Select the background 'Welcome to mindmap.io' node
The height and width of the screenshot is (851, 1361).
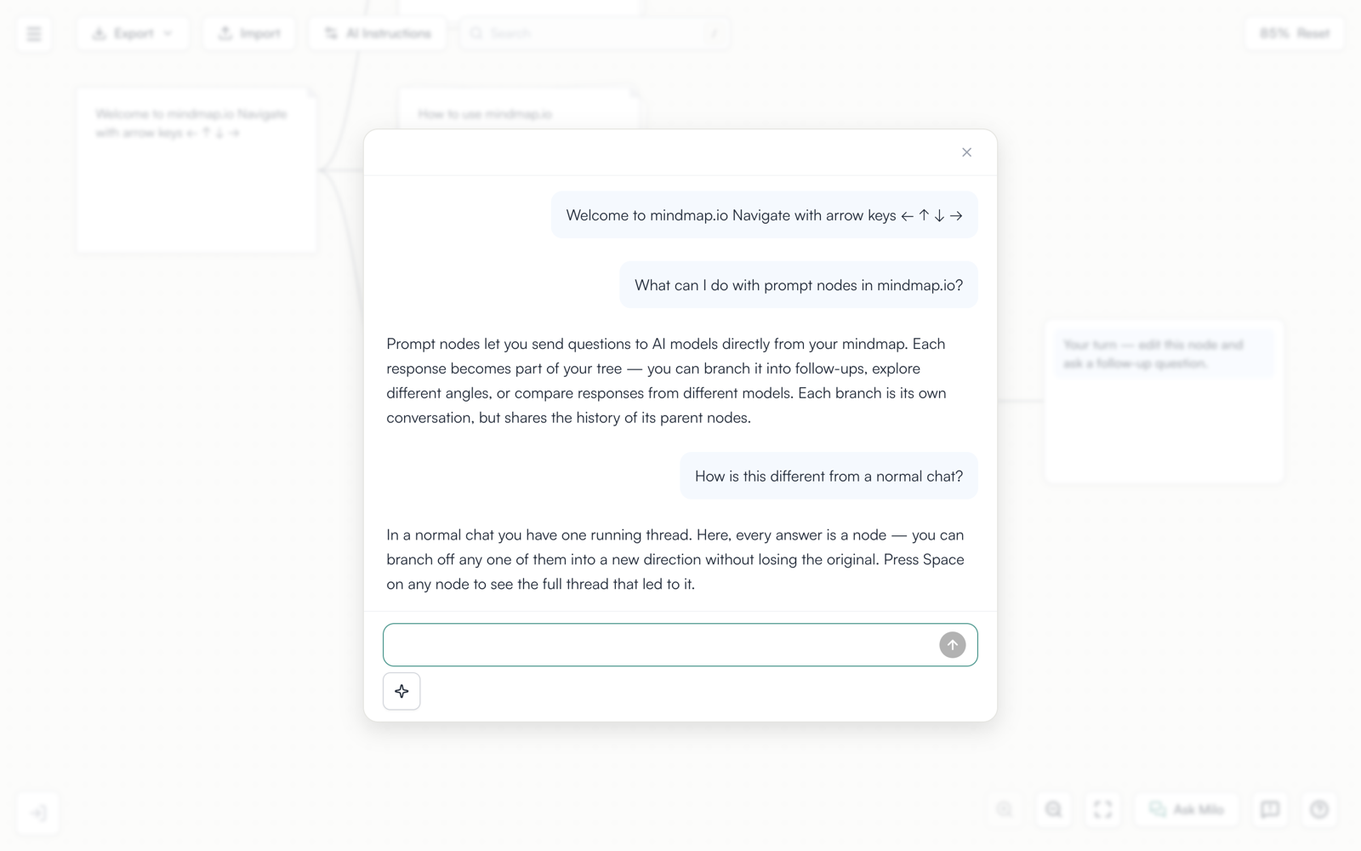(196, 171)
